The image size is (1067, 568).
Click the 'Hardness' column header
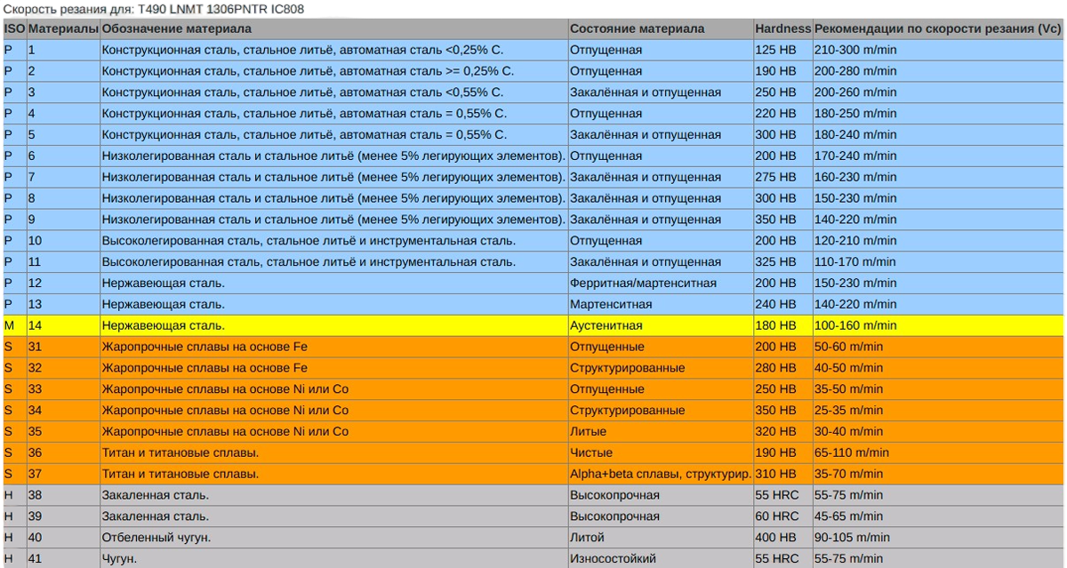point(782,28)
